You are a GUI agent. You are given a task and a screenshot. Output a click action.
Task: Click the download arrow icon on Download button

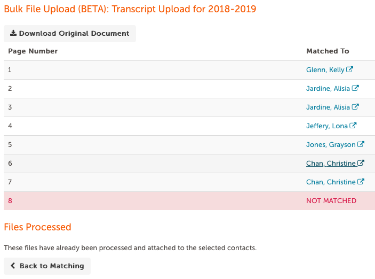13,33
